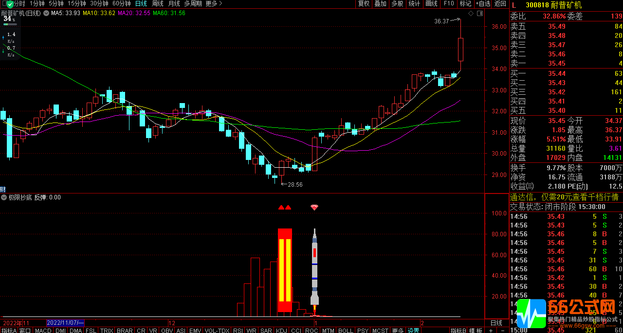This screenshot has height=333, width=623.
Task: Expand the 更多 periods dropdown
Action: pyautogui.click(x=214, y=3)
